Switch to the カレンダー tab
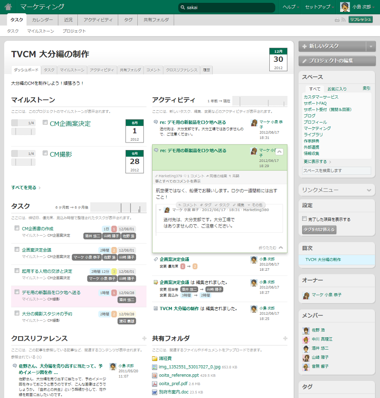 (x=42, y=20)
